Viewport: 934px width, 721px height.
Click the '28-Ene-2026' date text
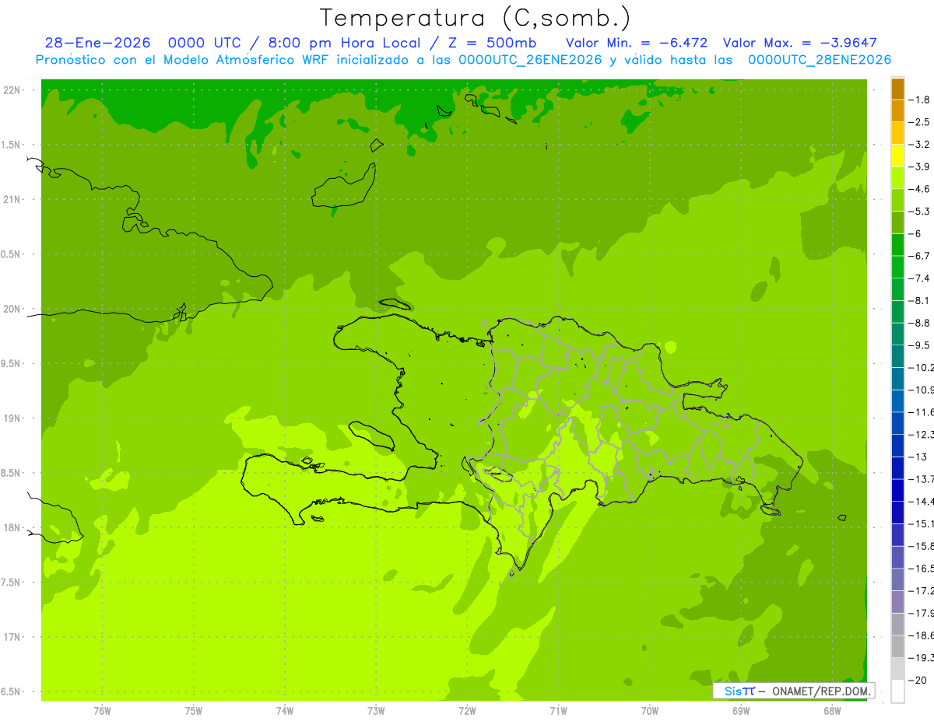pos(97,43)
